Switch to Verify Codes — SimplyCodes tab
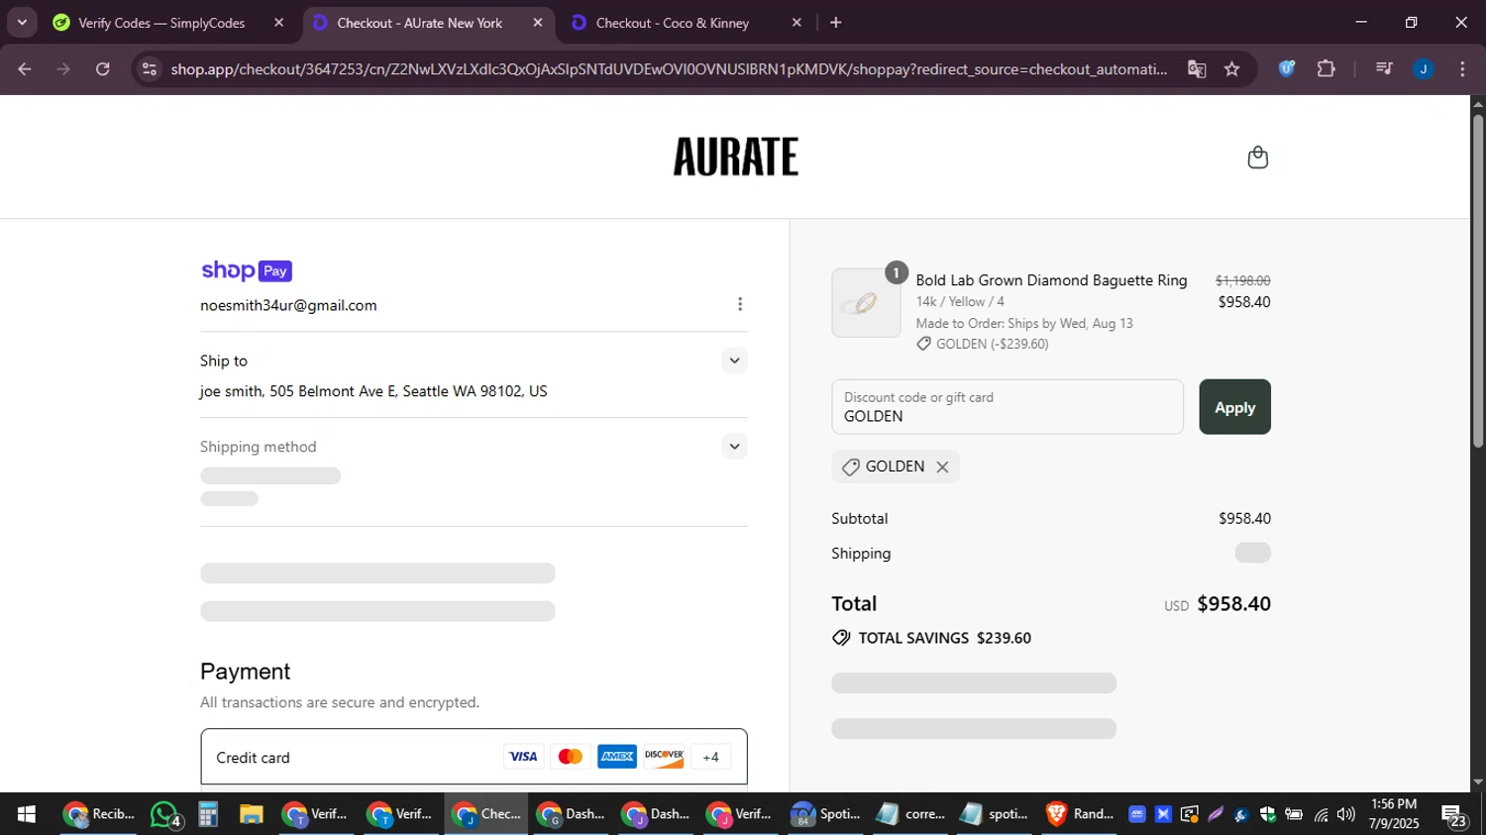 click(x=160, y=23)
